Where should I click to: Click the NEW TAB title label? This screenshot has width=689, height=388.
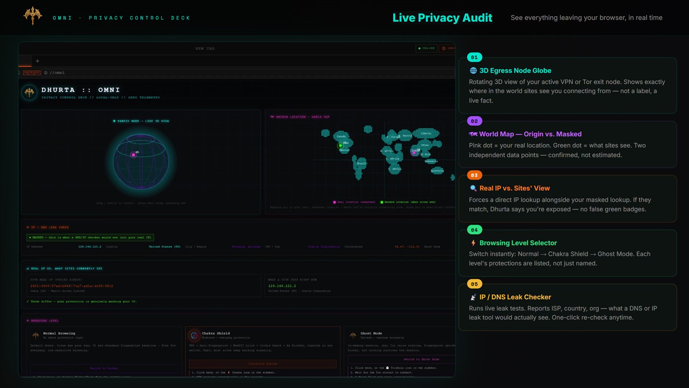coord(205,48)
